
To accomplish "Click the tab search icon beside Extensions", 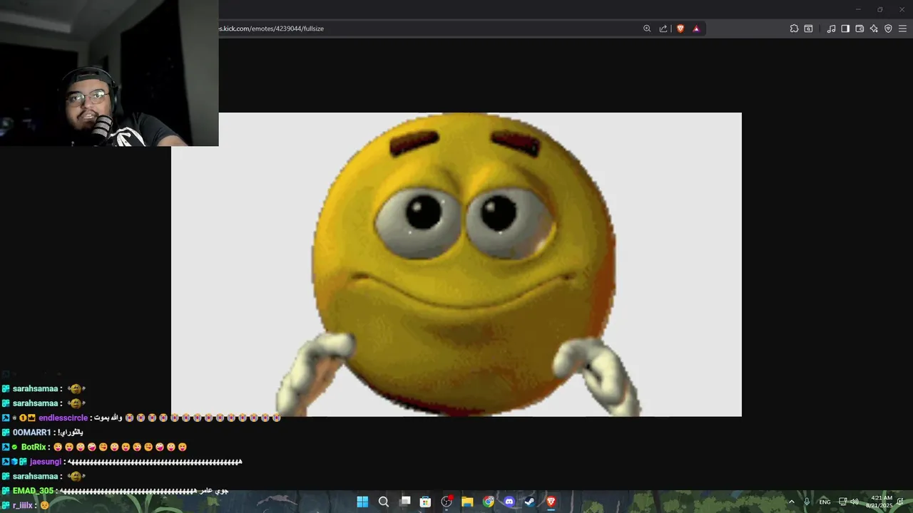I will [x=808, y=28].
